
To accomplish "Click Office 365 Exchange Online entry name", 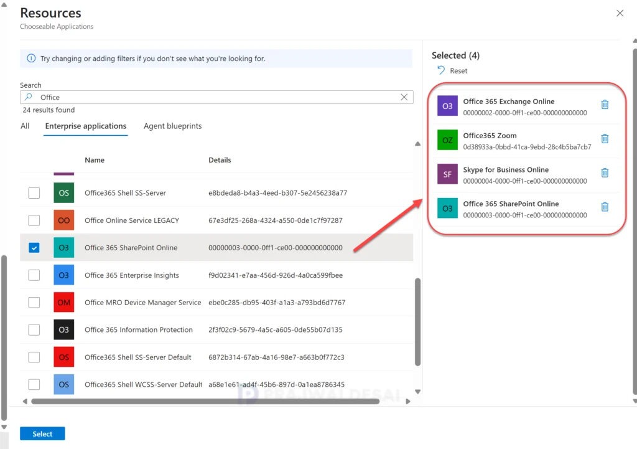I will pyautogui.click(x=509, y=102).
